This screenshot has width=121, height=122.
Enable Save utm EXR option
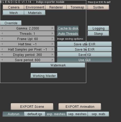pos(84,44)
